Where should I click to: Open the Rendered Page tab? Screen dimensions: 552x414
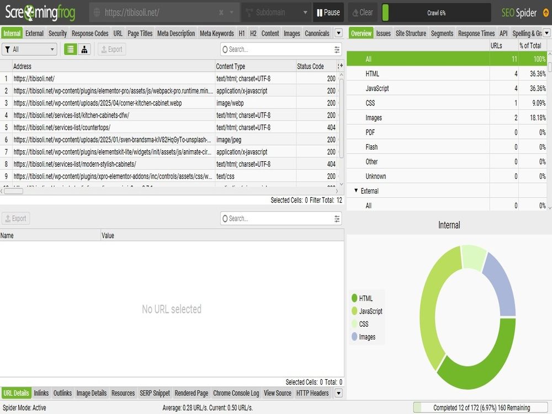click(192, 393)
